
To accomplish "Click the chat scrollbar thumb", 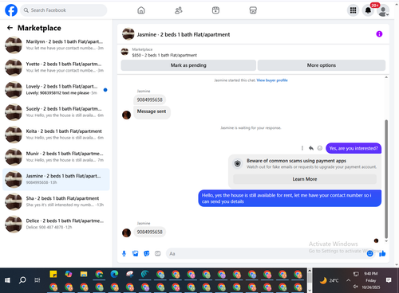I will [386, 179].
